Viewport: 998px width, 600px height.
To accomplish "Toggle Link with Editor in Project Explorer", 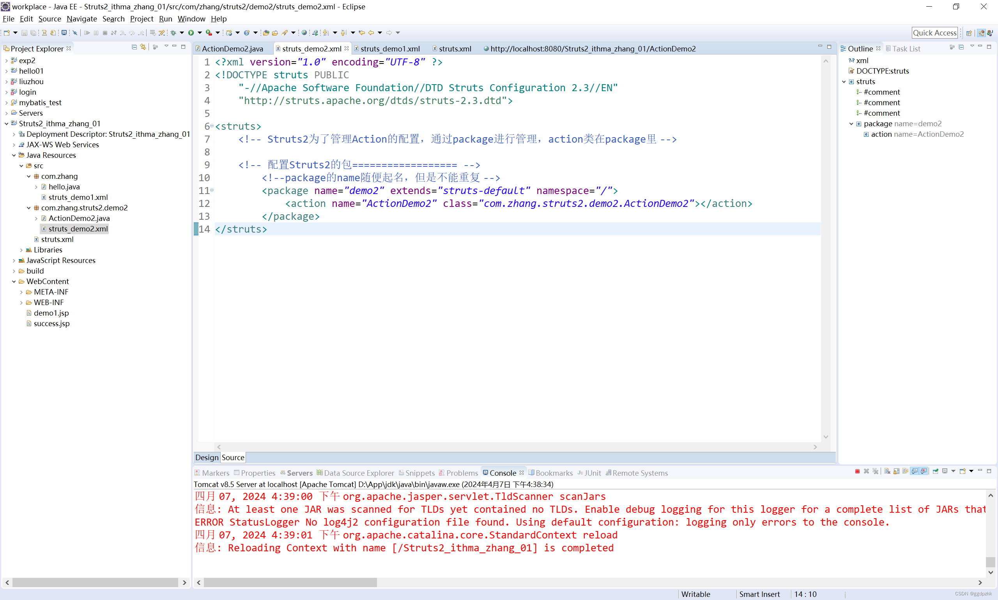I will coord(143,47).
